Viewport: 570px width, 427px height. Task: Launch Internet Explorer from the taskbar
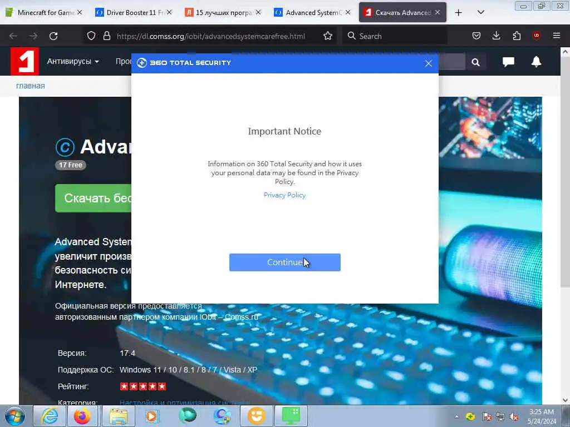(x=50, y=416)
